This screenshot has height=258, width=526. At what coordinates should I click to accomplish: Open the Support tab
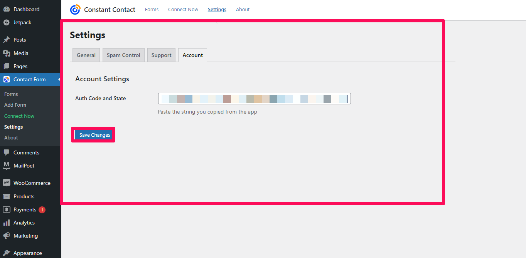(x=161, y=55)
